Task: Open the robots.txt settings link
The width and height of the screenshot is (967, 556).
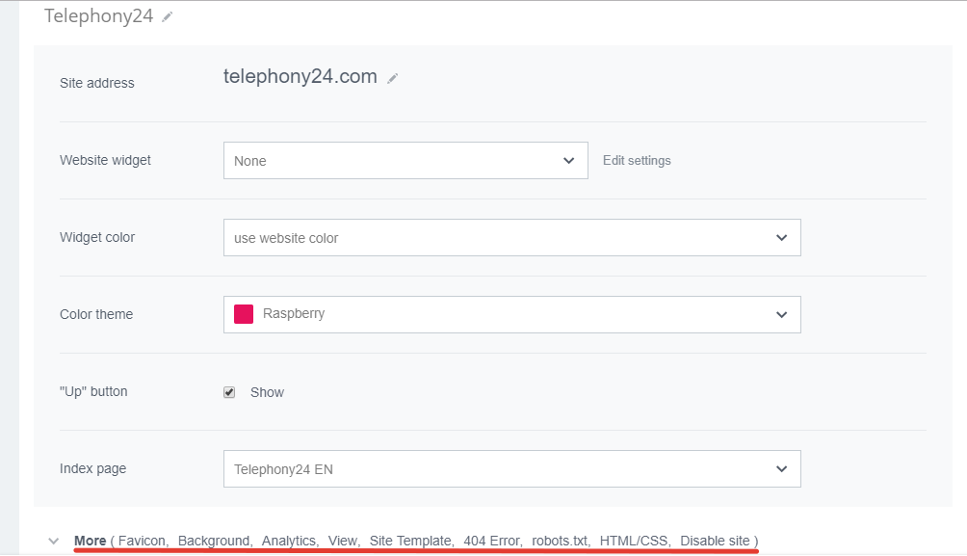Action: click(560, 541)
